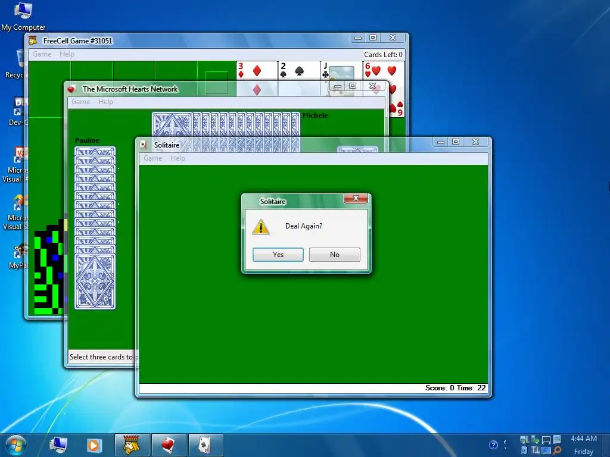
Task: Click Yes in the Deal Again dialog
Action: coord(278,255)
